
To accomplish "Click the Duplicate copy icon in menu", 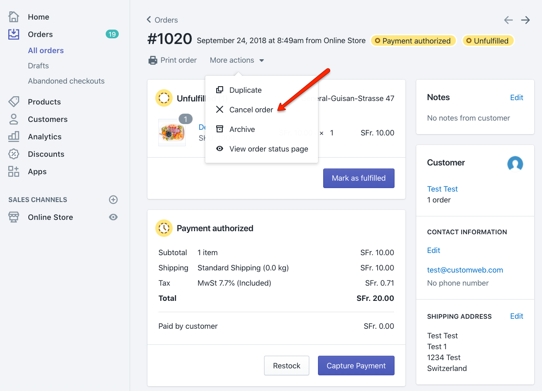I will tap(220, 90).
